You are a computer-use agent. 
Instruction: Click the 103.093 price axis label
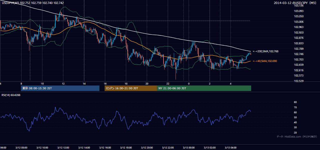click(299, 11)
